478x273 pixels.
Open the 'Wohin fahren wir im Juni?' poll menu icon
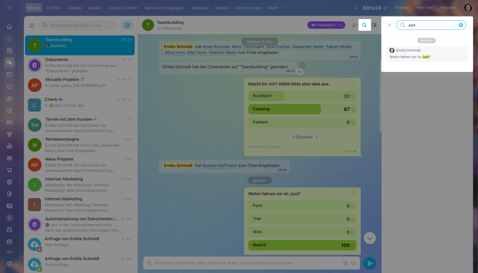click(354, 193)
